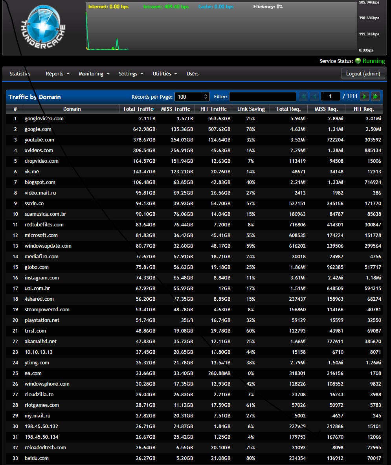
Task: Click the instagram.com domain entry
Action: [42, 278]
